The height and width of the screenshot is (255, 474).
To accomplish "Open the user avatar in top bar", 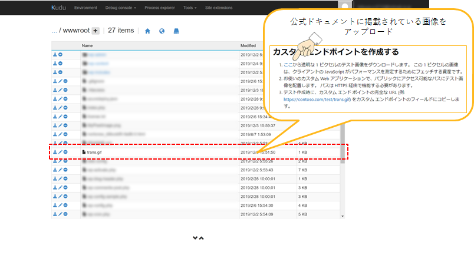I will pyautogui.click(x=345, y=6).
